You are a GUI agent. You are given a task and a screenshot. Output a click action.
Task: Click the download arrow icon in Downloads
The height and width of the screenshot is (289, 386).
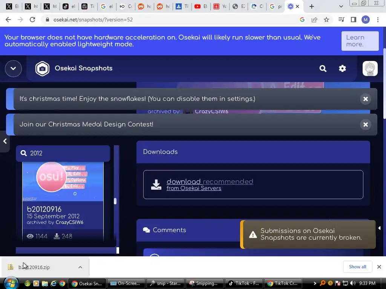click(x=156, y=184)
